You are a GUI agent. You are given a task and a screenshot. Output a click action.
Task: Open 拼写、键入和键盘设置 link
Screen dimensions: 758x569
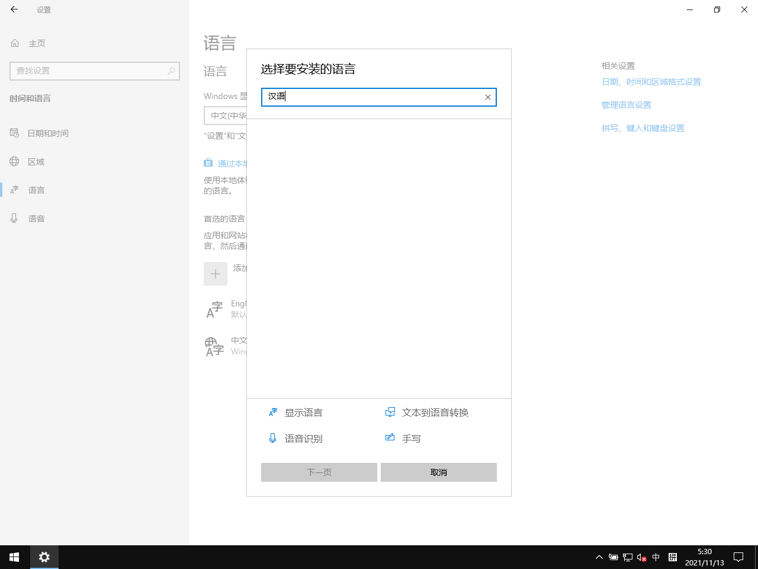click(643, 128)
